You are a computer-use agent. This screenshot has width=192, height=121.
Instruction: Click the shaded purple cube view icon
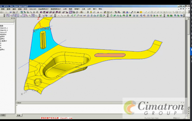[41, 12]
